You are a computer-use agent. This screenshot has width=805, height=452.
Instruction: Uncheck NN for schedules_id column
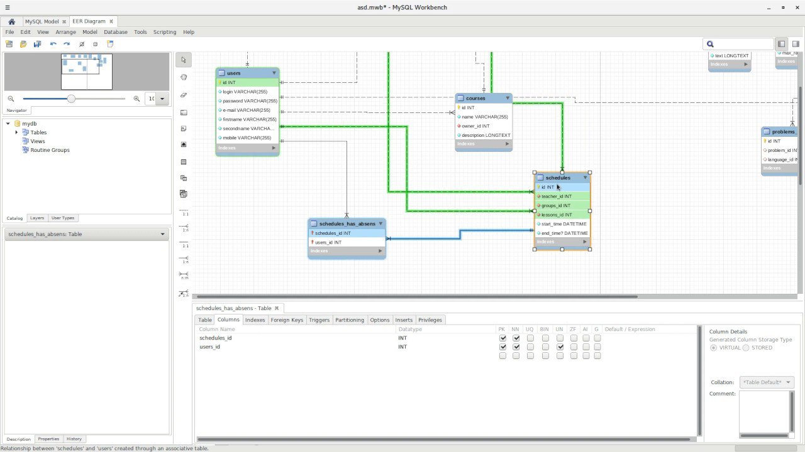[516, 338]
